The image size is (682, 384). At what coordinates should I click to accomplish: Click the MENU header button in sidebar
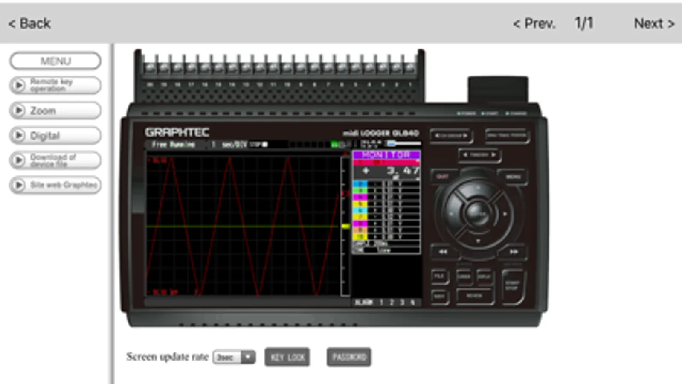[55, 61]
